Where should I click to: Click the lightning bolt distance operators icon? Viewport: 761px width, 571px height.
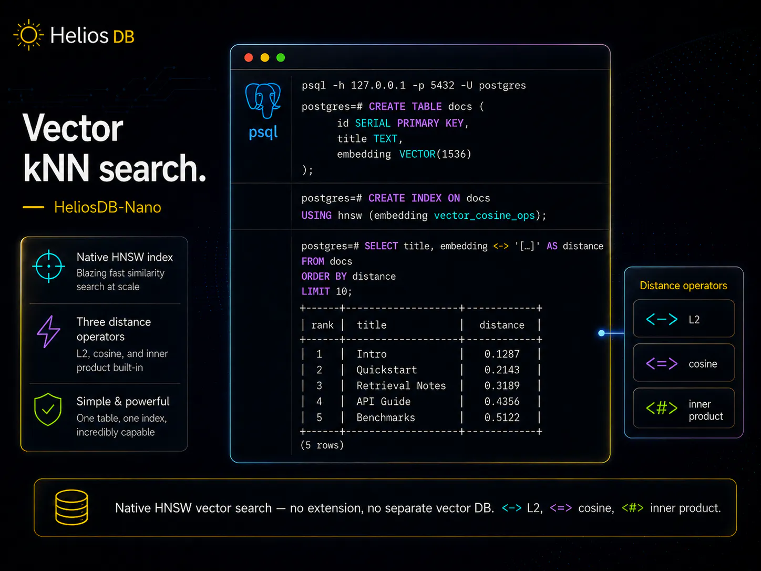click(48, 332)
